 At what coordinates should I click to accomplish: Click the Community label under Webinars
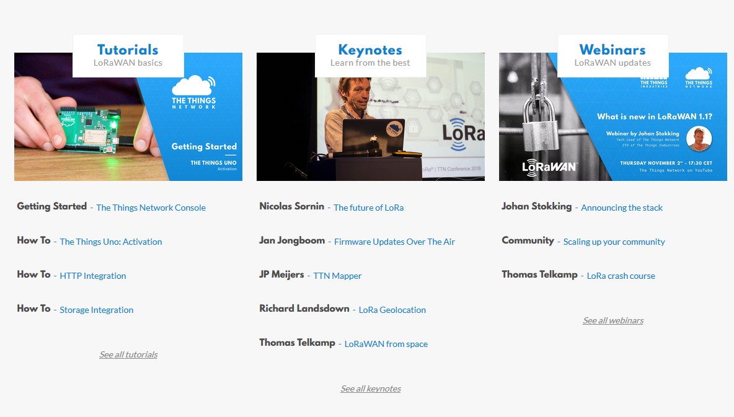pyautogui.click(x=528, y=240)
